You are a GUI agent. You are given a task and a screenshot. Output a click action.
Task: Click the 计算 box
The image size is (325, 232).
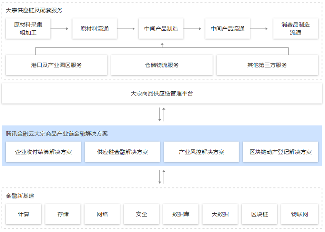(24, 214)
